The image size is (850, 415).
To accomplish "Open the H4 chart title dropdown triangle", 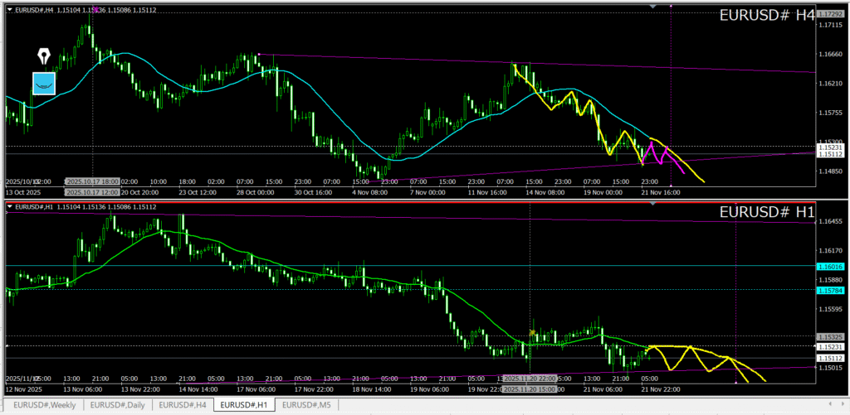I will pyautogui.click(x=9, y=9).
